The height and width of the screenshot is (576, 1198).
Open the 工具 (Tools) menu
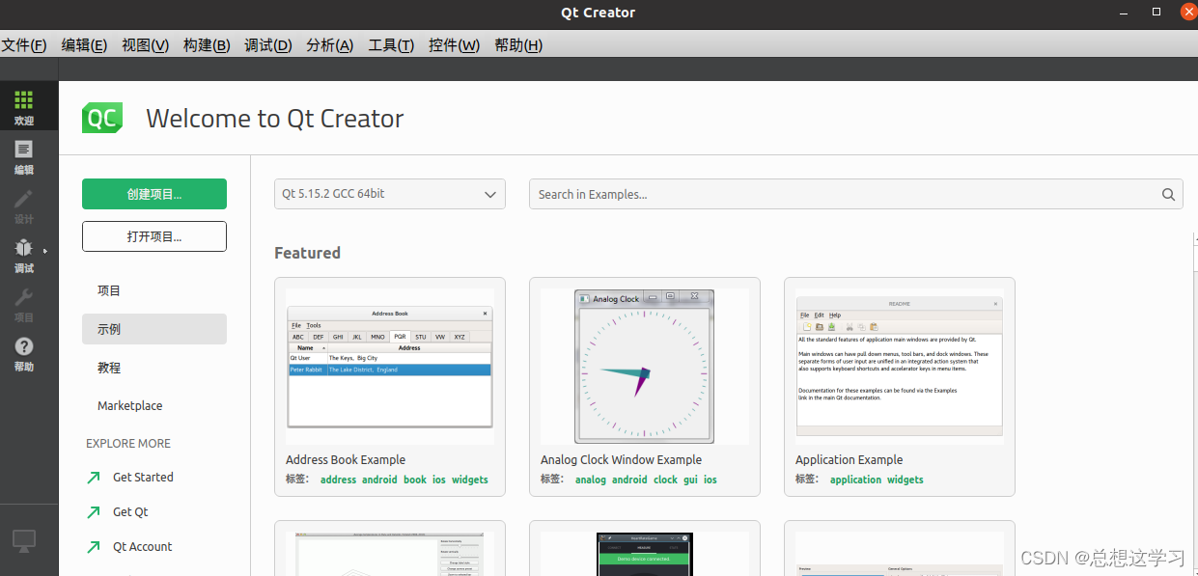(x=390, y=44)
